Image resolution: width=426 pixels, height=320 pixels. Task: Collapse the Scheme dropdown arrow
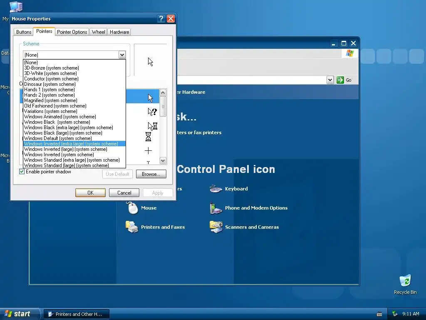[122, 55]
